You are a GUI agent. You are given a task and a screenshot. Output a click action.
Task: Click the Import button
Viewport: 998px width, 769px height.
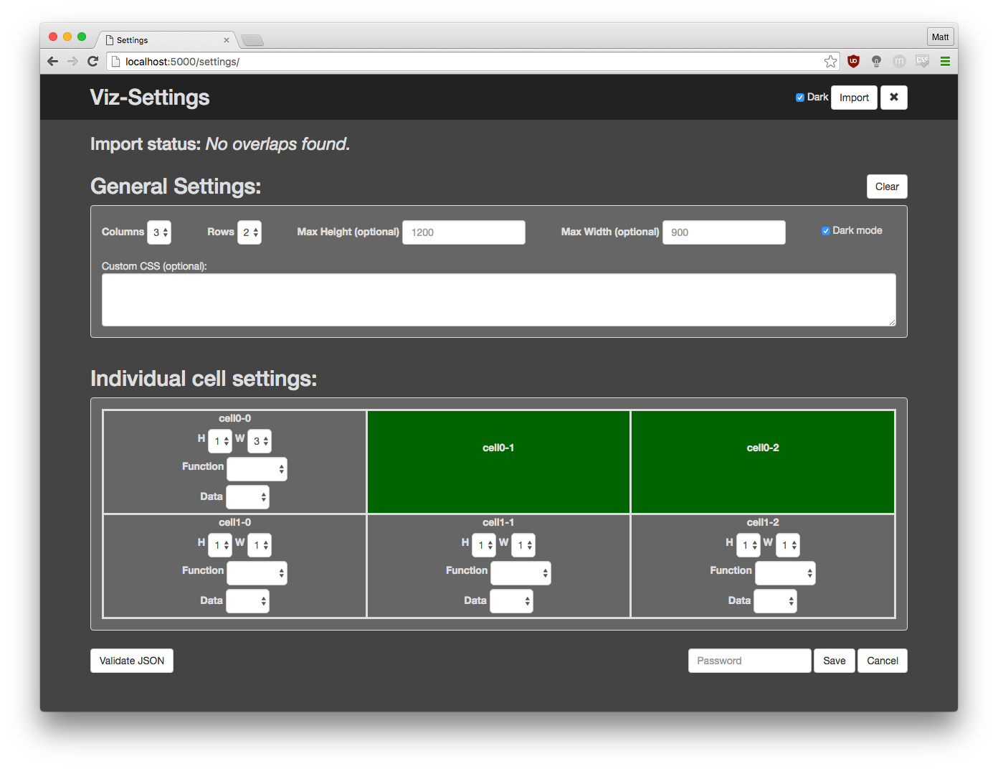(x=854, y=98)
